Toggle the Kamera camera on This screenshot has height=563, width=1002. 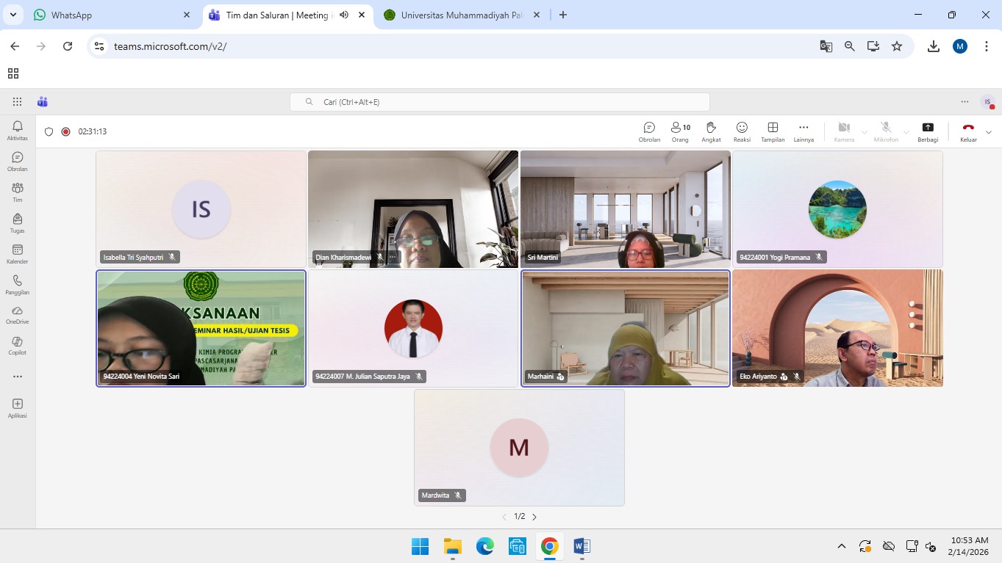tap(844, 131)
